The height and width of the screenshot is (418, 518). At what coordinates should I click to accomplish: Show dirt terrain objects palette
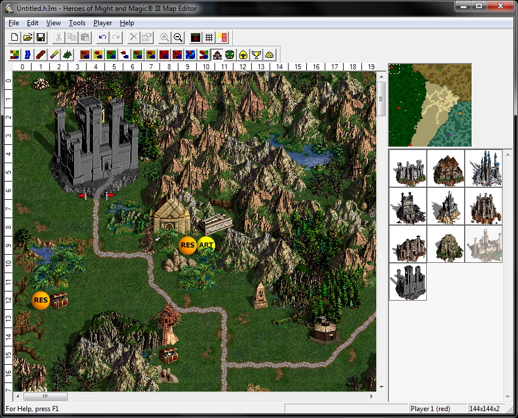pyautogui.click(x=85, y=55)
